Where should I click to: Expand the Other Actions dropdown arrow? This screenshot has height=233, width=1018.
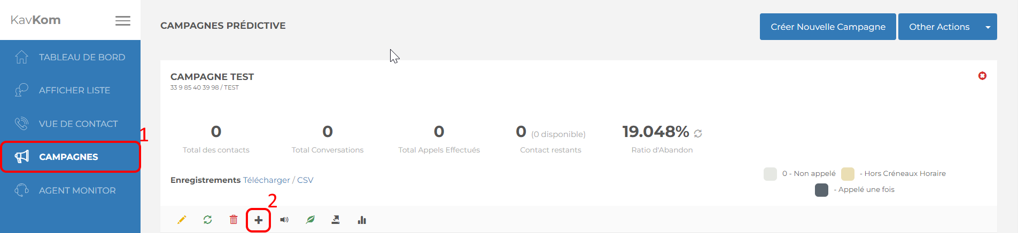988,27
